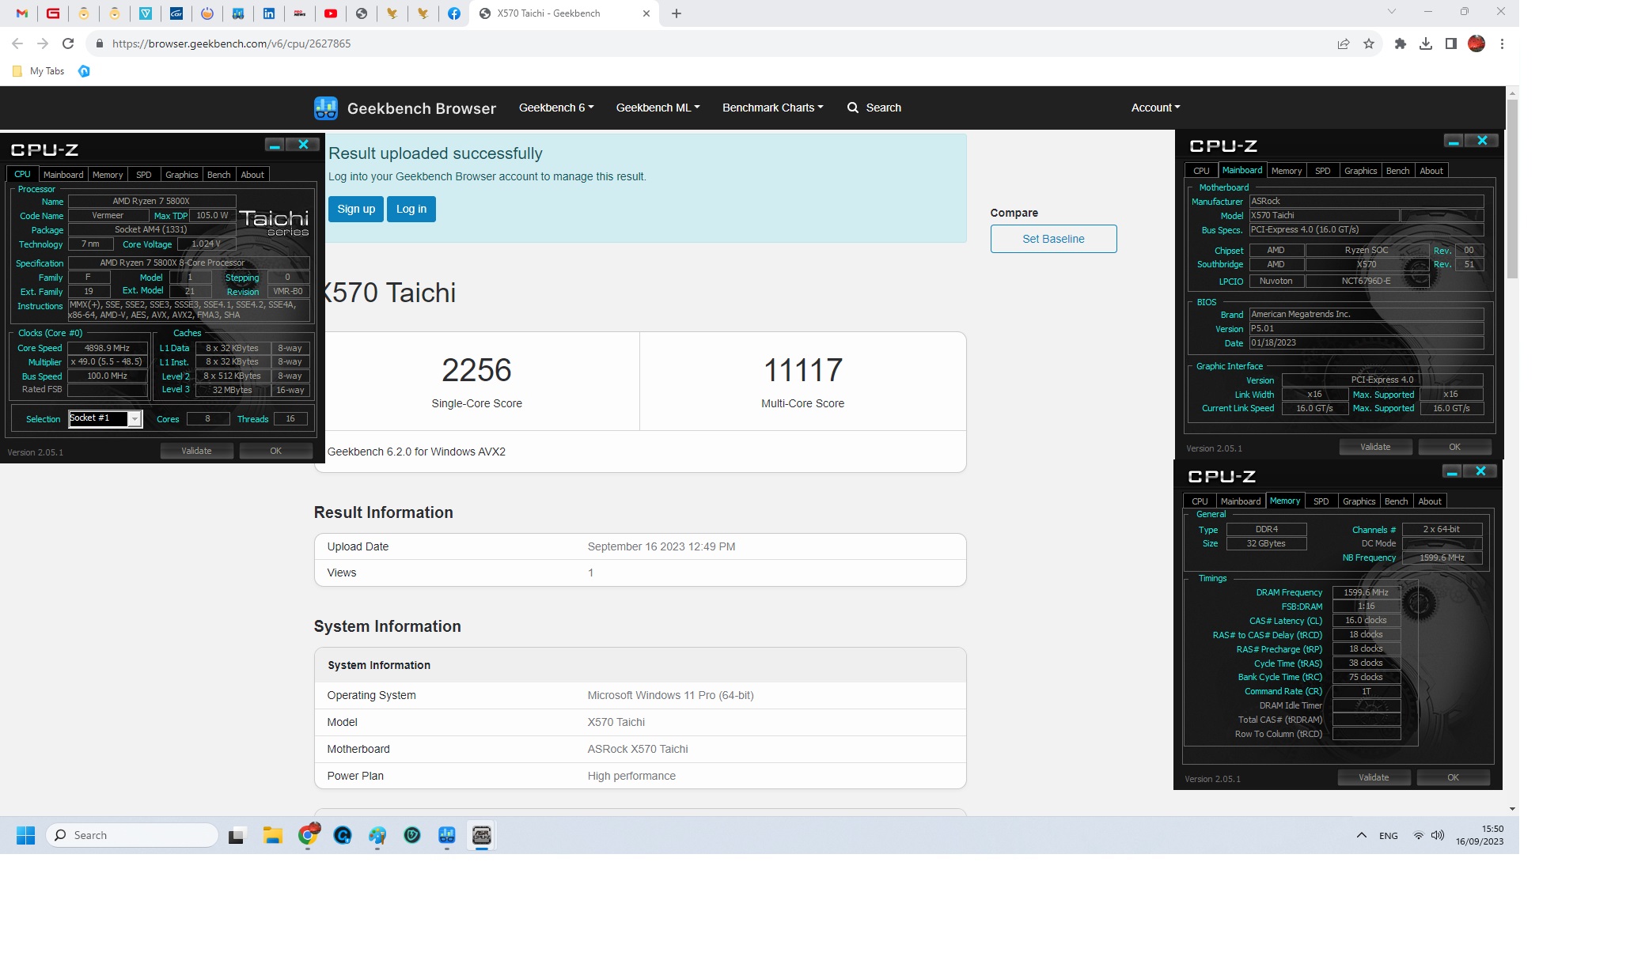Open the Chrome profile avatar
Screen dimensions: 1630x979
point(1476,43)
